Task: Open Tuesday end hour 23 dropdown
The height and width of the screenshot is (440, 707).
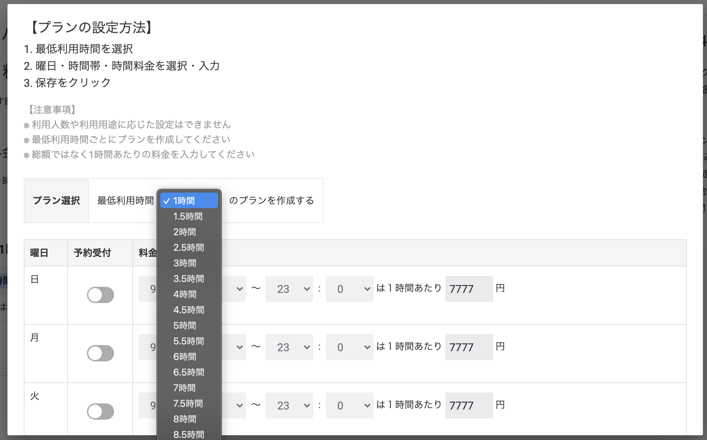Action: 289,405
